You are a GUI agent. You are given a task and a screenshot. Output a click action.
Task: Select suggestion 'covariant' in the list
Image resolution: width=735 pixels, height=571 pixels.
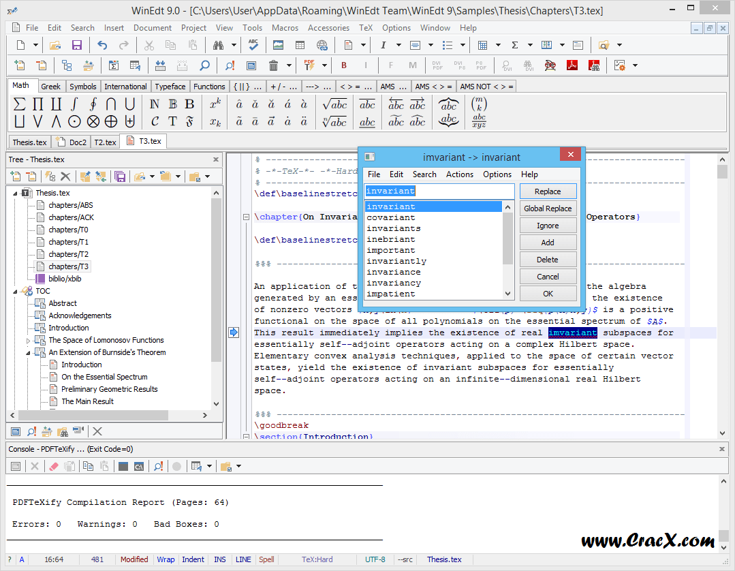[x=434, y=217]
